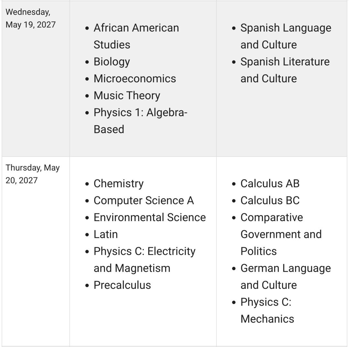Screen dimensions: 349x347
Task: Select Spanish Literature and Culture item
Action: 285,70
